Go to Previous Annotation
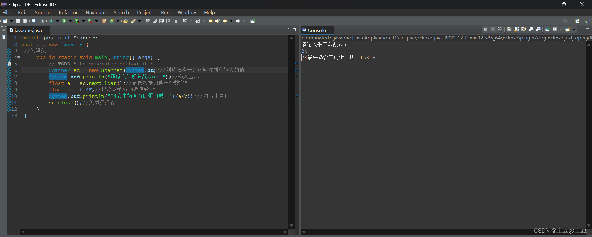This screenshot has width=592, height=237. pos(197,21)
